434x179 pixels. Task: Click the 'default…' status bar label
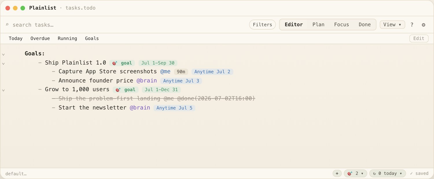pos(16,174)
